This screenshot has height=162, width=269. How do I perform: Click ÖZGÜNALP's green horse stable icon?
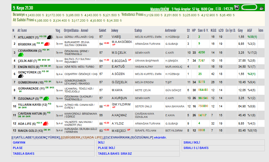coord(46,98)
